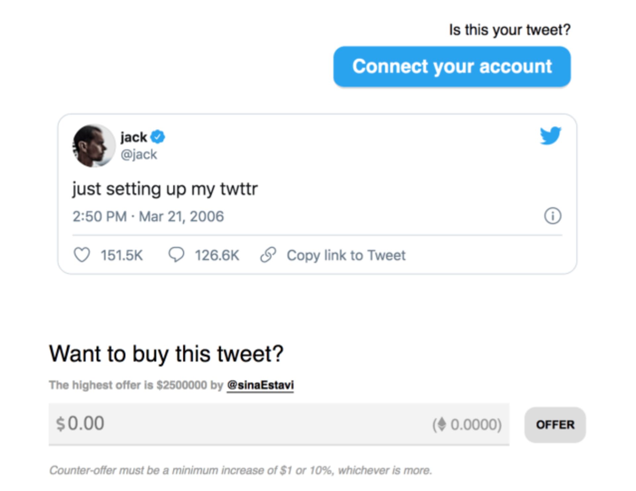
Task: Click the 0.0000 ETH conversion amount
Action: pos(474,425)
